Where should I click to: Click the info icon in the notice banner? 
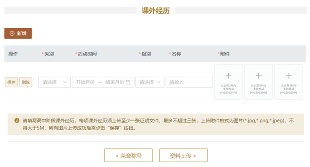coord(17,121)
